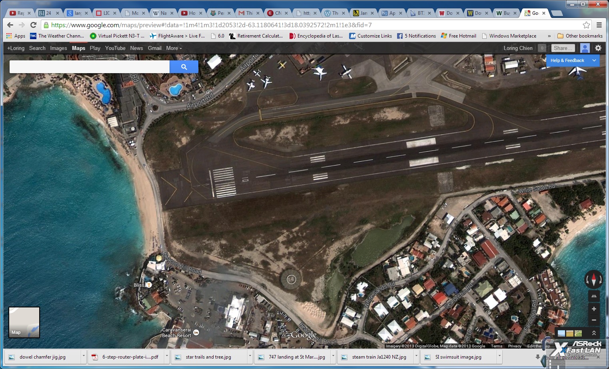Open YouTube from the Google bar
Viewport: 609px width, 369px height.
(115, 48)
